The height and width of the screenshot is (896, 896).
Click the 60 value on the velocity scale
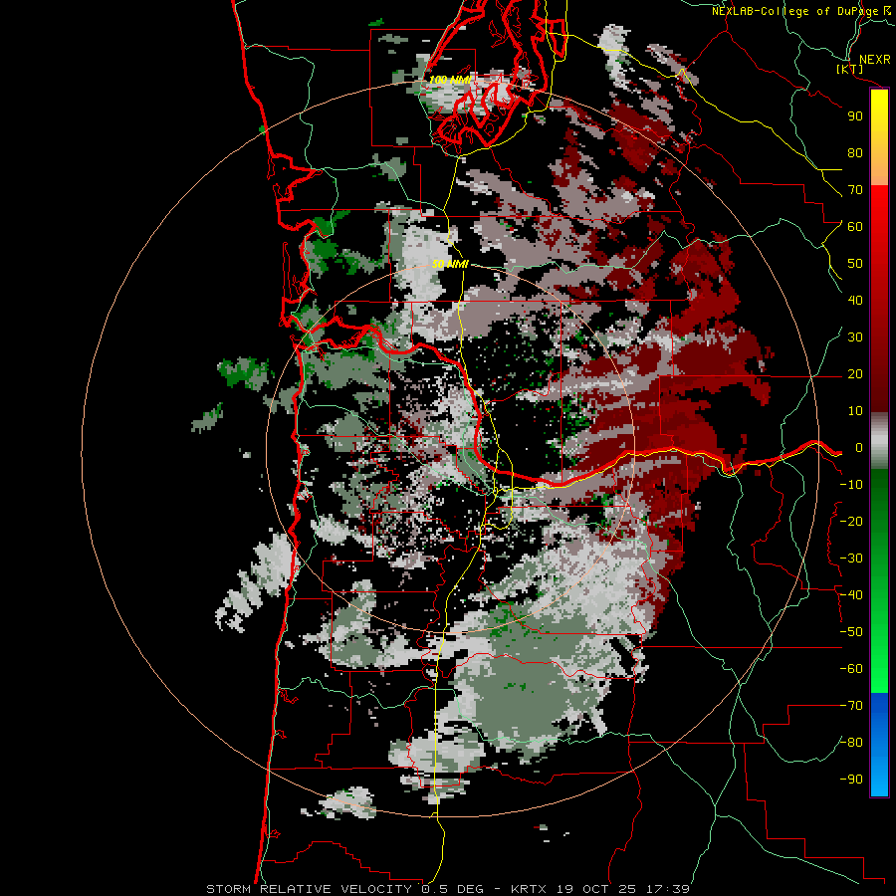[x=855, y=227]
